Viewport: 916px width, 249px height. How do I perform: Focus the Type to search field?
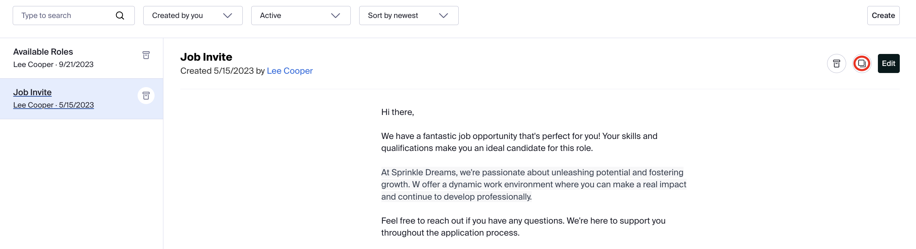(74, 16)
